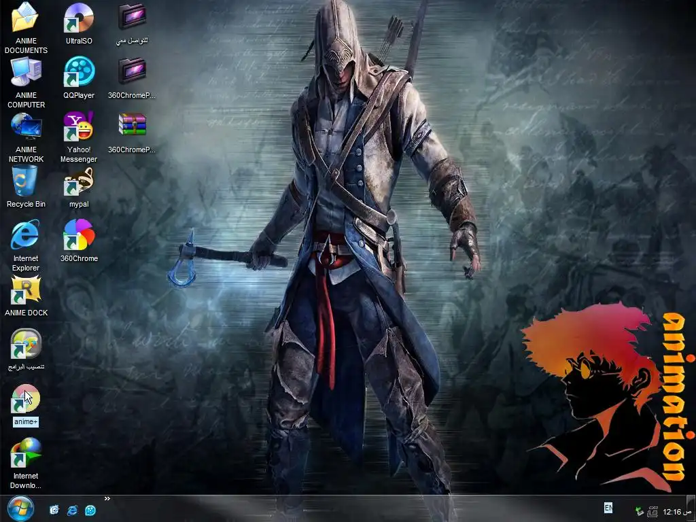The width and height of the screenshot is (696, 522).
Task: Open the Windows Start menu orb
Action: [x=21, y=509]
